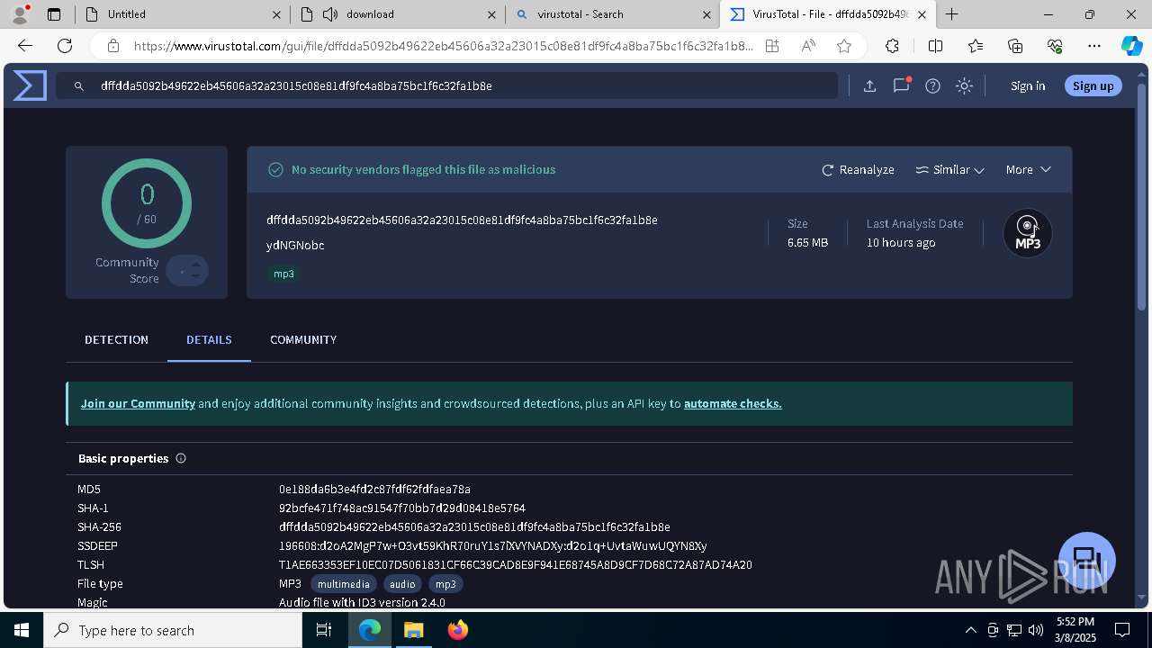The height and width of the screenshot is (648, 1152).
Task: Open the Windows Start menu
Action: [x=22, y=630]
